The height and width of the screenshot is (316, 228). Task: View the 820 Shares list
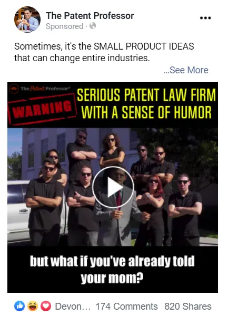click(188, 307)
